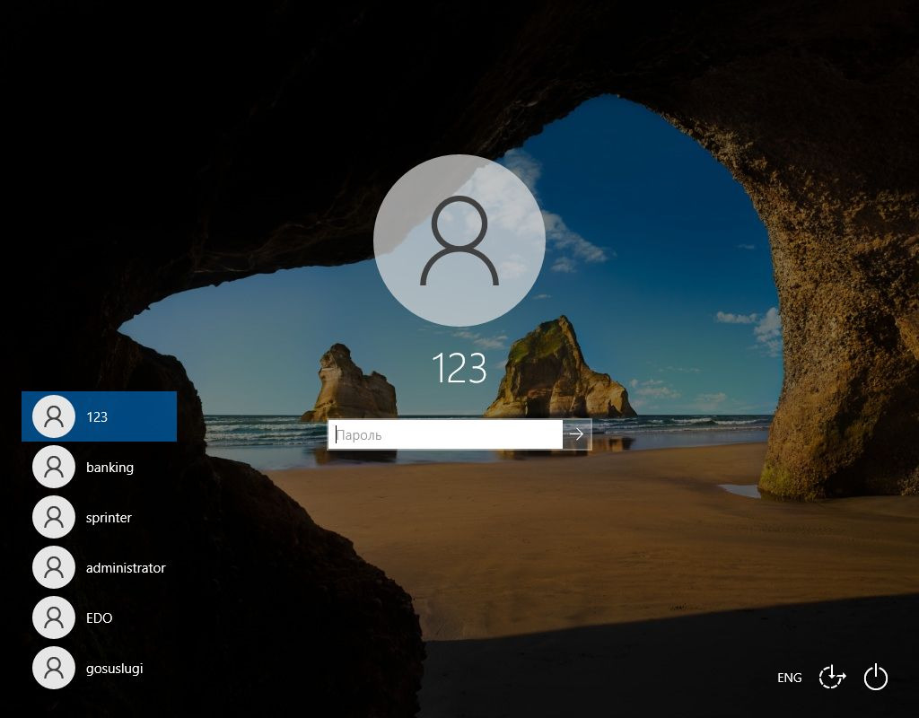
Task: Choose the administrator account name
Action: (126, 568)
